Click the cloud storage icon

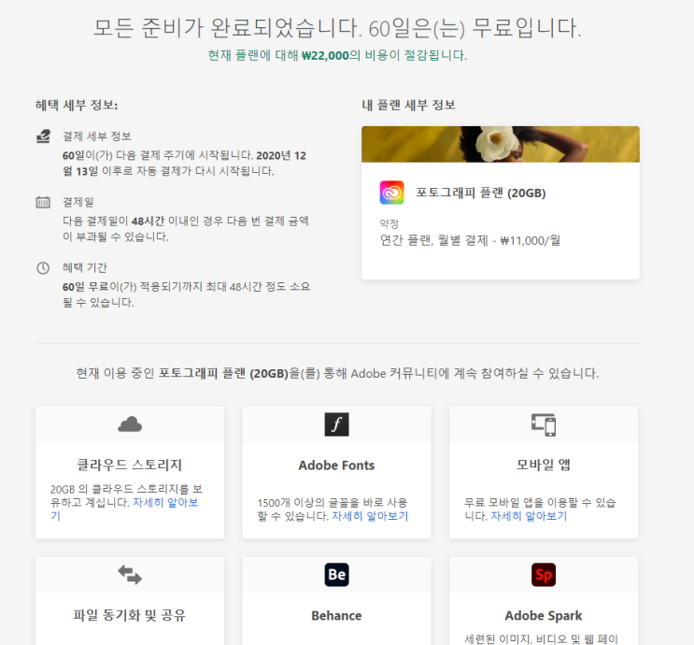click(x=130, y=424)
